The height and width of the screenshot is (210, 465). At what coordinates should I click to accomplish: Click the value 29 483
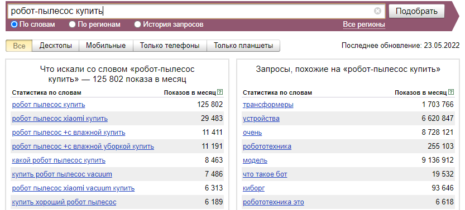(212, 119)
